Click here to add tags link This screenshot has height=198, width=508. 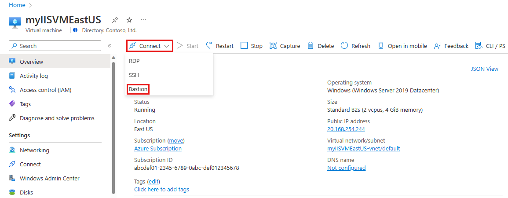[x=162, y=189]
